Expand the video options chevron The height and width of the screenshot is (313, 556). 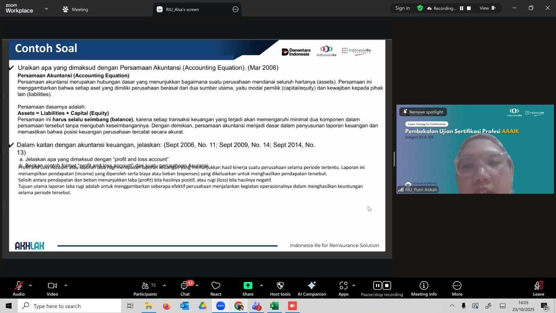[66, 286]
